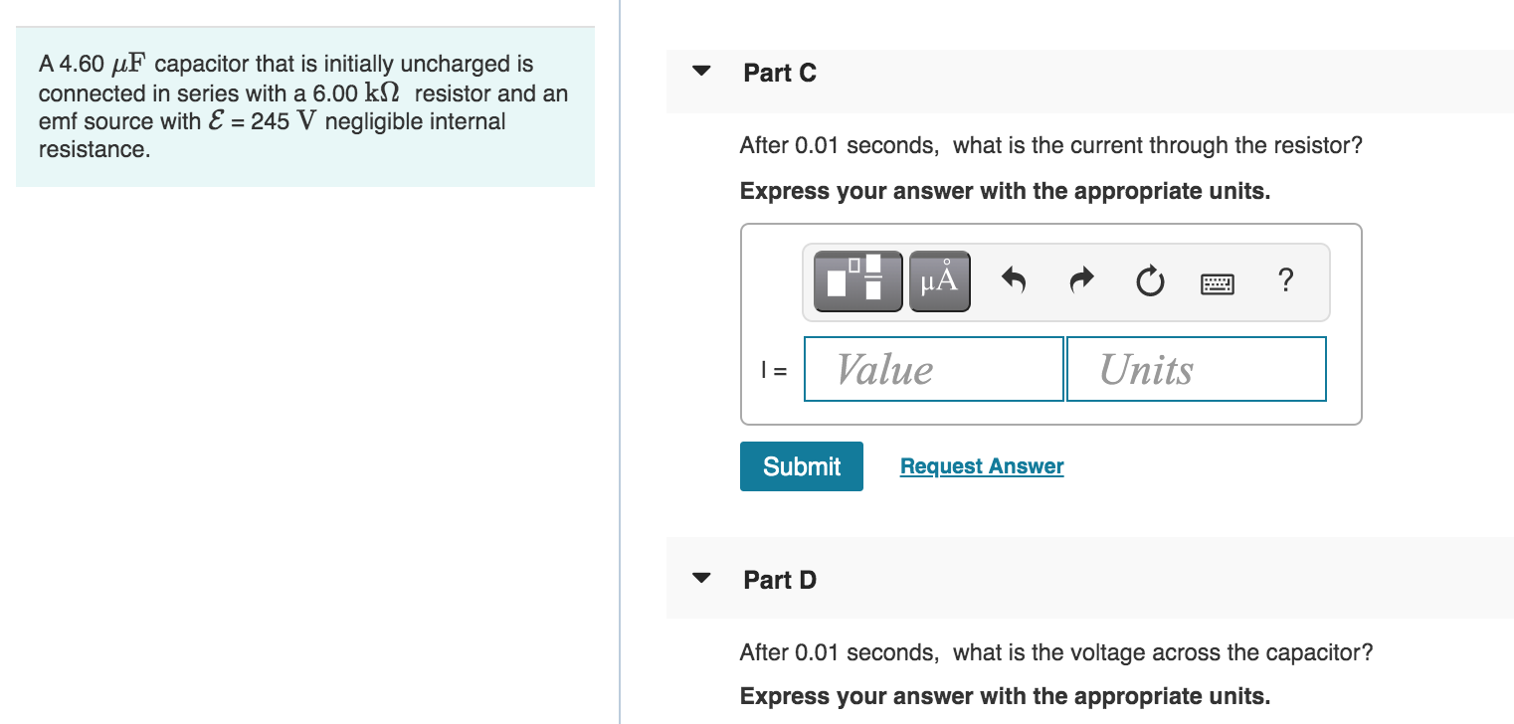The image size is (1514, 724).
Task: Select the Part C header title
Action: click(x=780, y=73)
